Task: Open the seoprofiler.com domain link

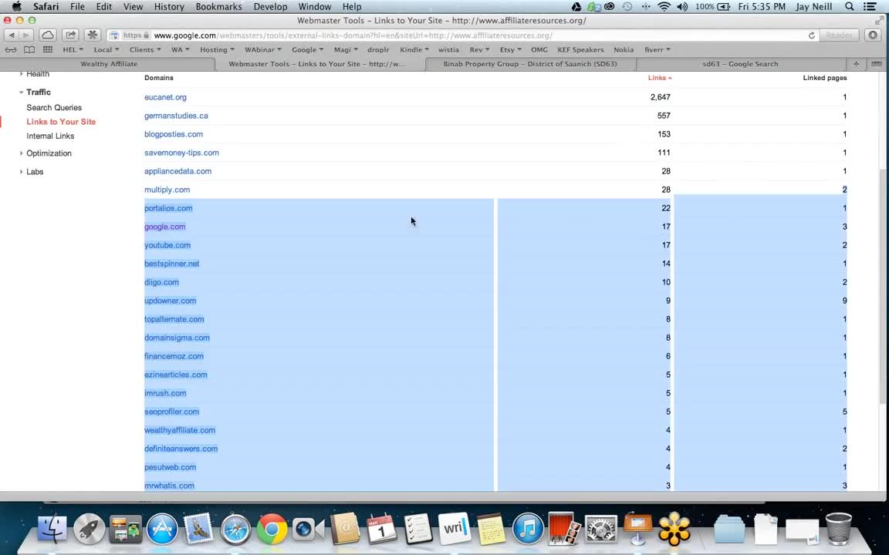Action: 172,412
